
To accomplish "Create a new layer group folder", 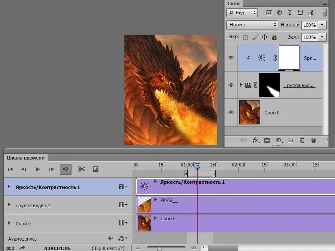I will point(290,140).
